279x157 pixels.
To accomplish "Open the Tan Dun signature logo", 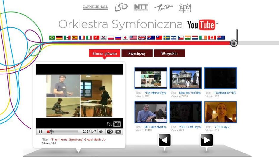I will point(163,8).
